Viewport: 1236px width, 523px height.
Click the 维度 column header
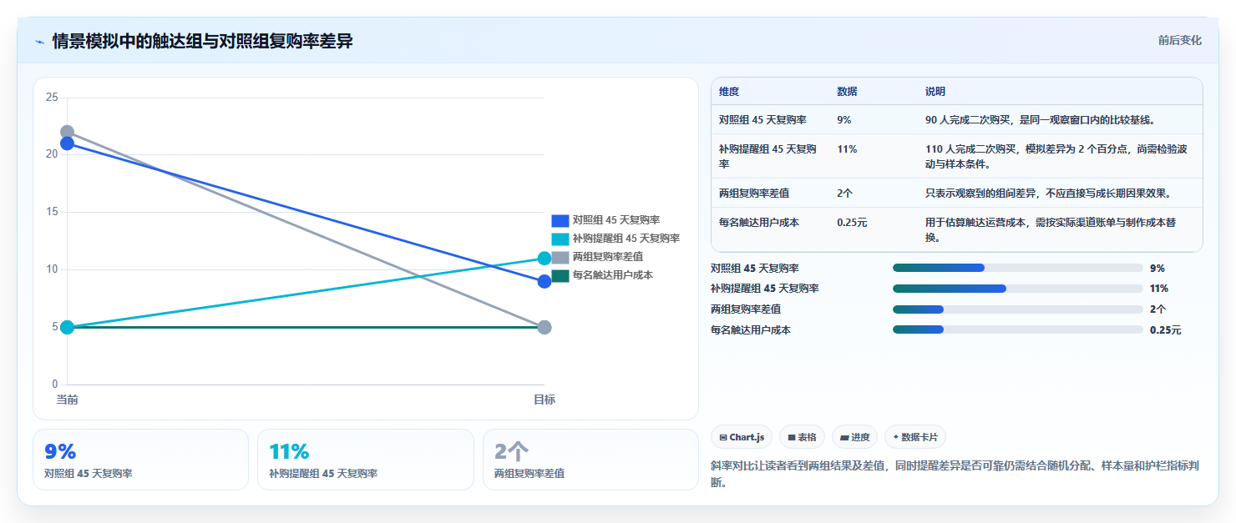[729, 91]
